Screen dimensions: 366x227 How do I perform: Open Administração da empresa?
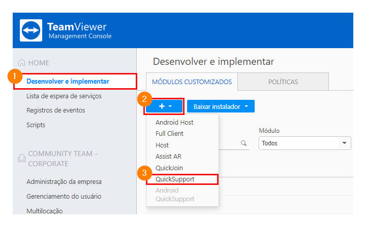(x=64, y=181)
